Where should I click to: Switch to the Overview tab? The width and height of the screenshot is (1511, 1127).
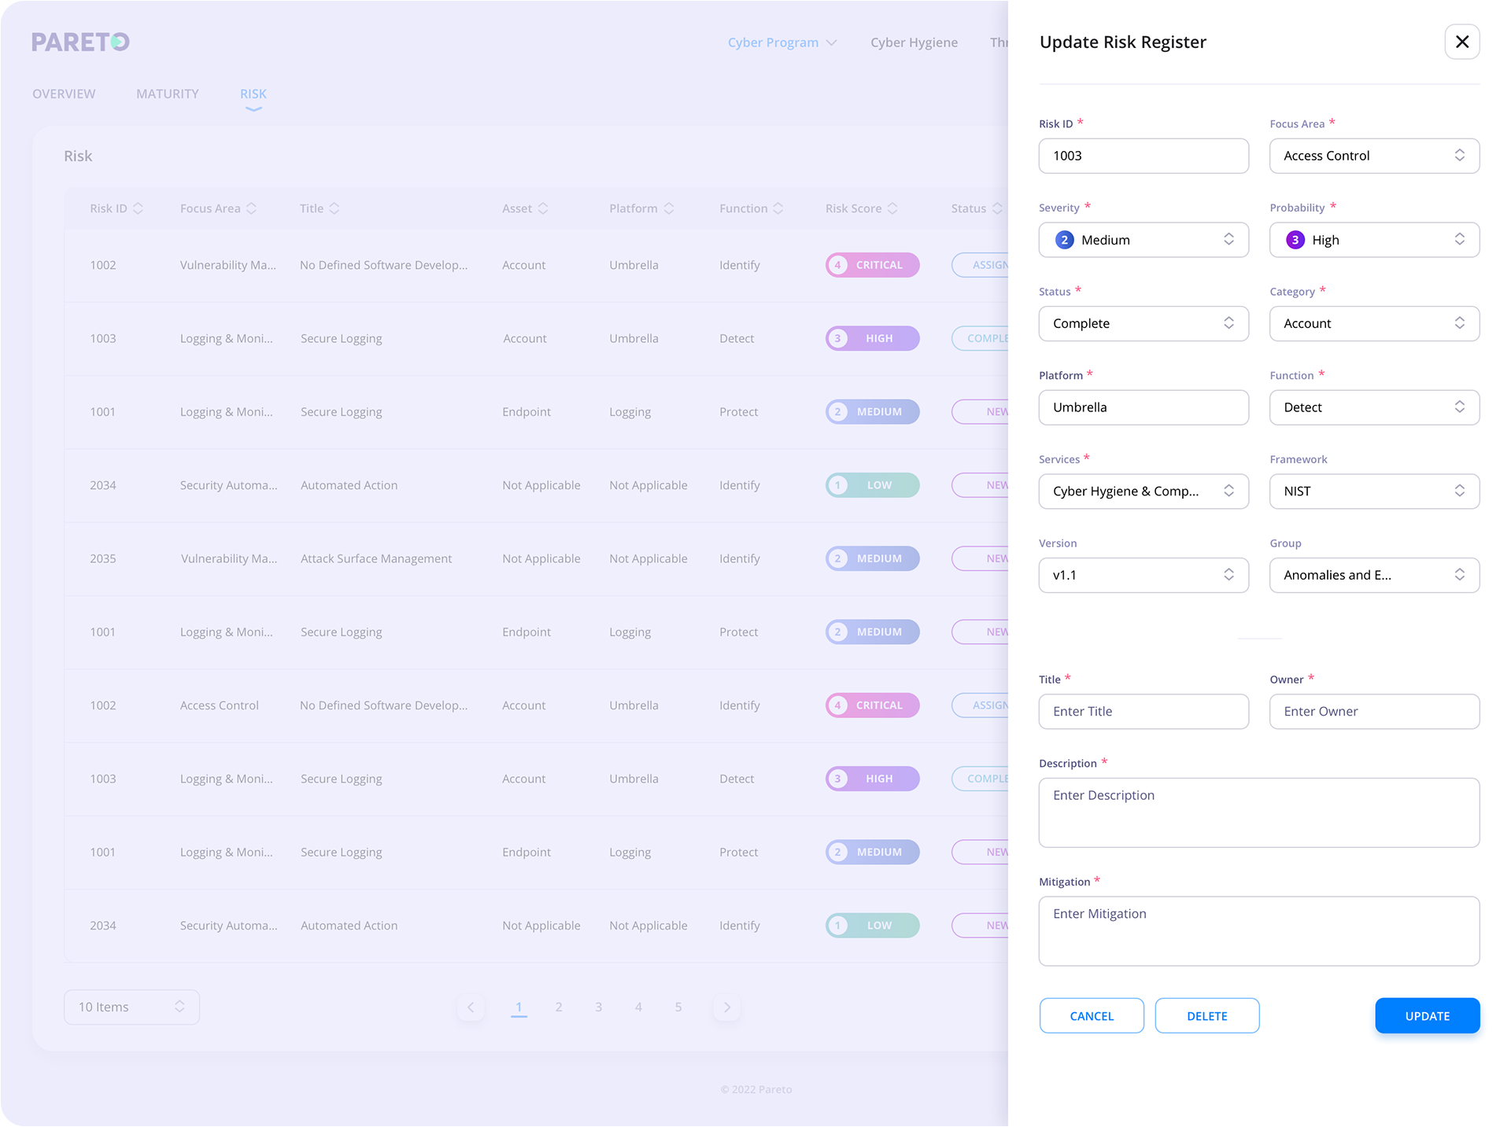(64, 94)
